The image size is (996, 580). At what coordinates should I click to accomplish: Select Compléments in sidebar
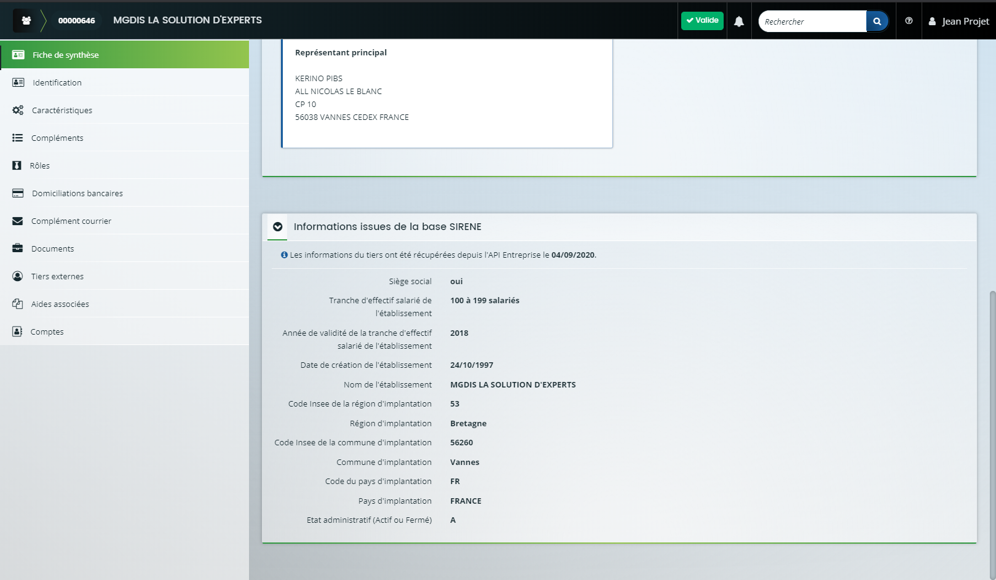[124, 138]
